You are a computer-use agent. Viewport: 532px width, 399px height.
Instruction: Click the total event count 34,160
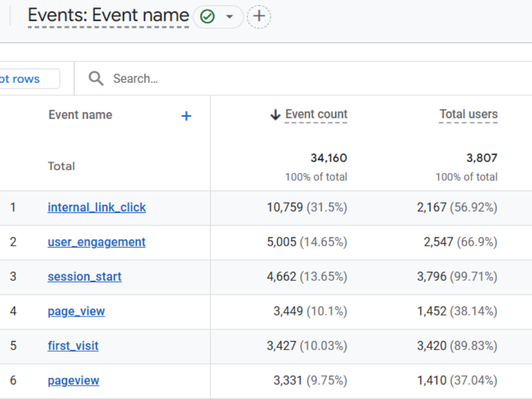pyautogui.click(x=329, y=158)
